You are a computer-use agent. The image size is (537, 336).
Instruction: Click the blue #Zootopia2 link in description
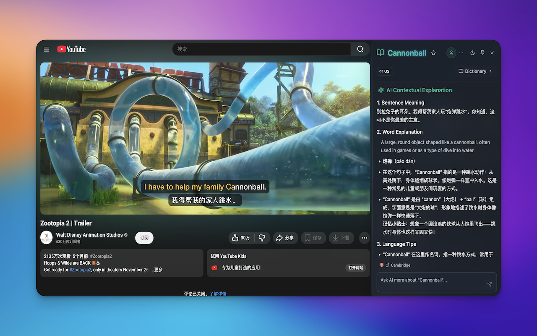[x=80, y=270]
